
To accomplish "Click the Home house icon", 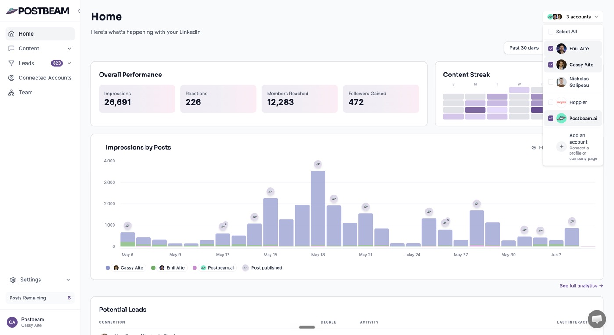I will [11, 34].
